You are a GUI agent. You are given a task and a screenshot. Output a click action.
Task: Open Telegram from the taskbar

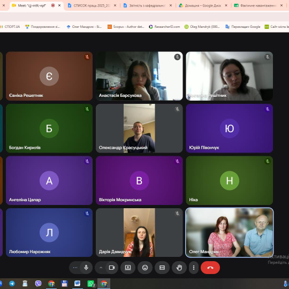(x=12, y=284)
